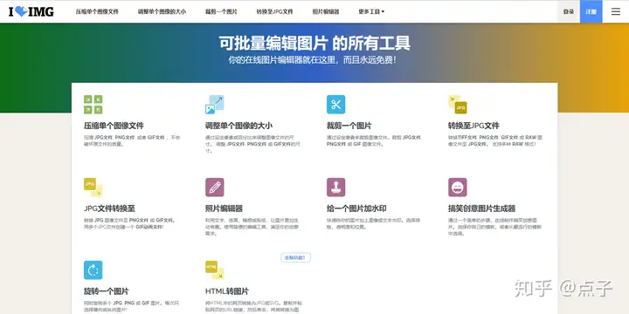Click the scissors crop icon
This screenshot has height=314, width=629.
coord(335,105)
